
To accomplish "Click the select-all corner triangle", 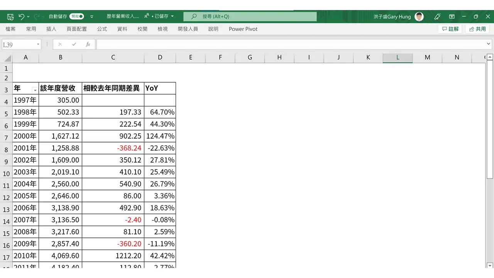I will click(x=8, y=58).
